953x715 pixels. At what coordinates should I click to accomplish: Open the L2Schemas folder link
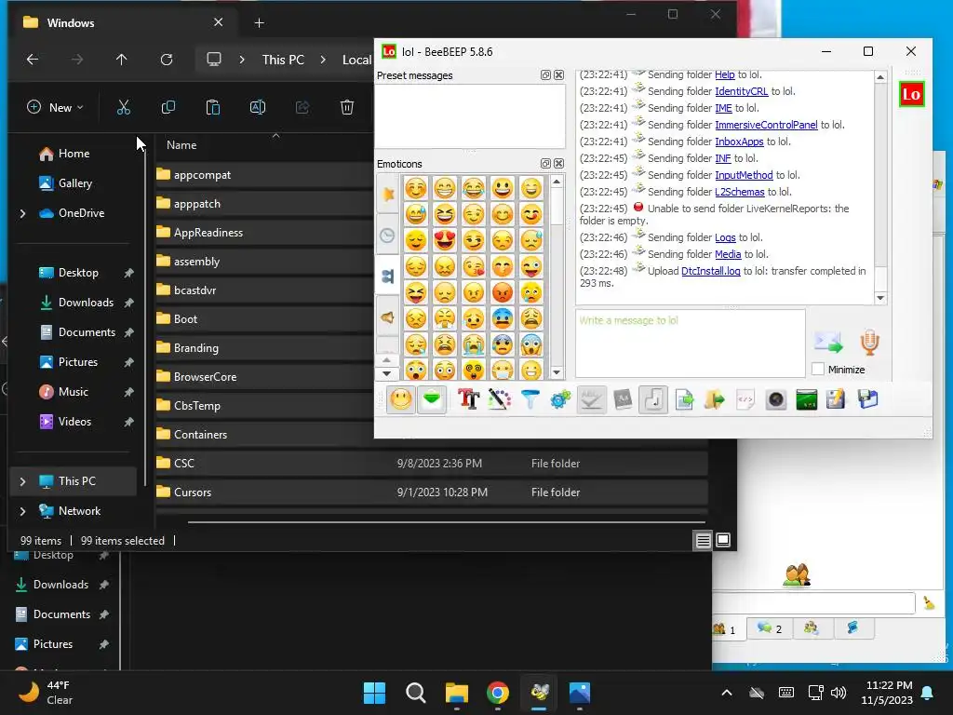point(740,192)
